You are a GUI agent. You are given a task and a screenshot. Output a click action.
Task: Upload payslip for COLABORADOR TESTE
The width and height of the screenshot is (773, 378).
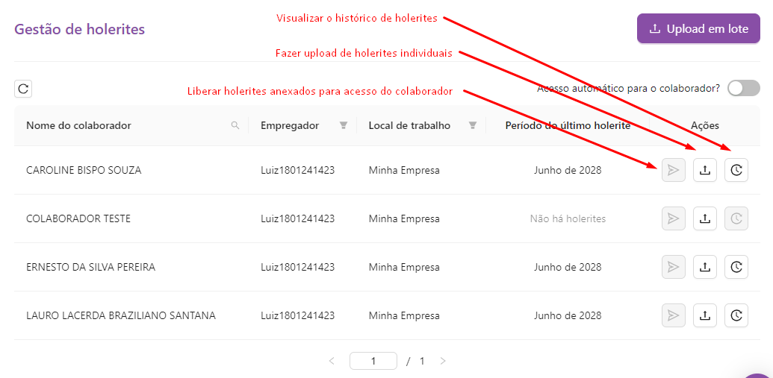pyautogui.click(x=704, y=218)
